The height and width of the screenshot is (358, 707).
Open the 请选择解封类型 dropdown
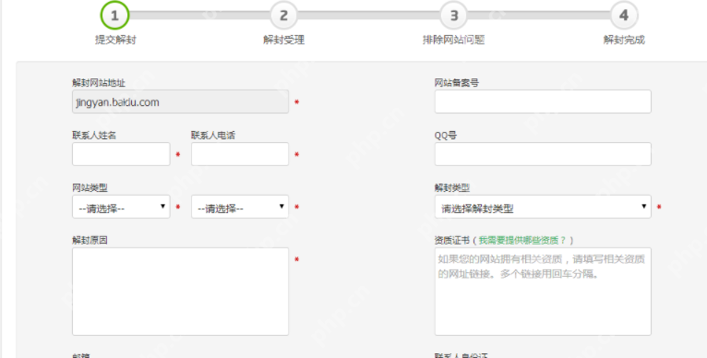543,207
